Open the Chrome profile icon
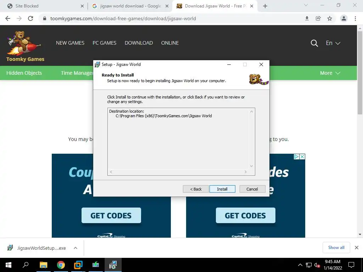Viewport: 363px width, 272px height. point(344,18)
